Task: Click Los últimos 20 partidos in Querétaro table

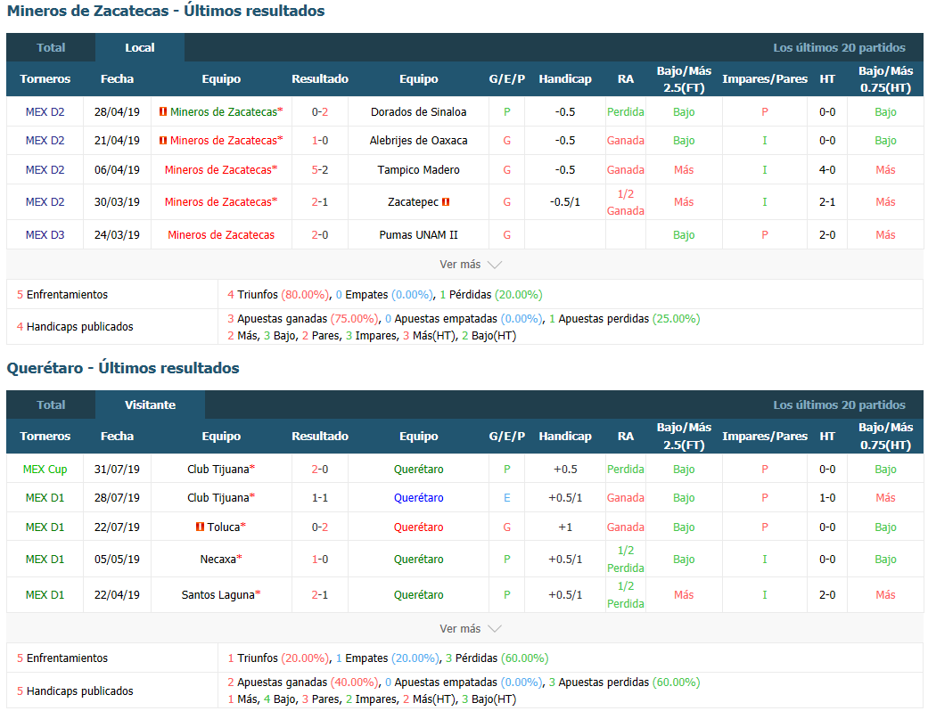Action: click(839, 405)
